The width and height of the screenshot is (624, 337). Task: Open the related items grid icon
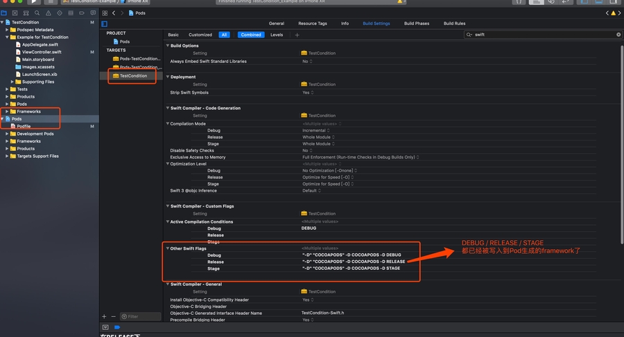click(x=105, y=13)
